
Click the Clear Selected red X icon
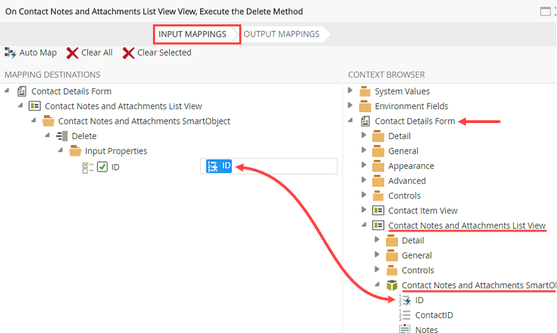tap(128, 53)
